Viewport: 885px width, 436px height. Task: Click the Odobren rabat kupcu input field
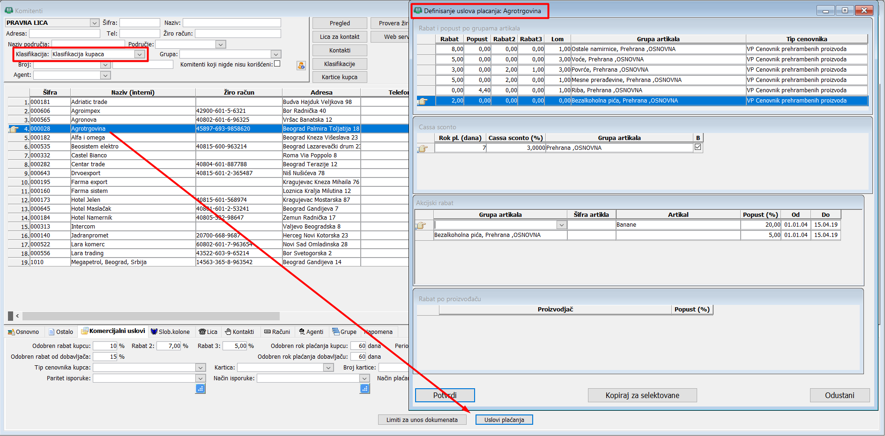[105, 346]
